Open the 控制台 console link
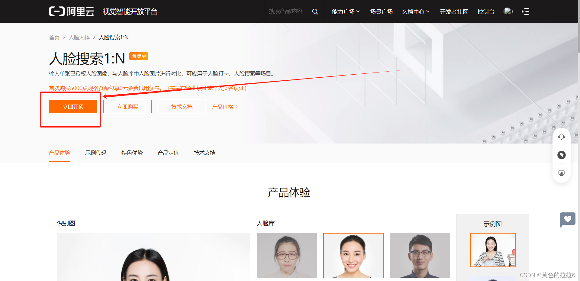580x281 pixels. pyautogui.click(x=486, y=11)
